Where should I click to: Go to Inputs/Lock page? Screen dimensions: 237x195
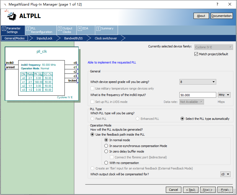coord(44,38)
